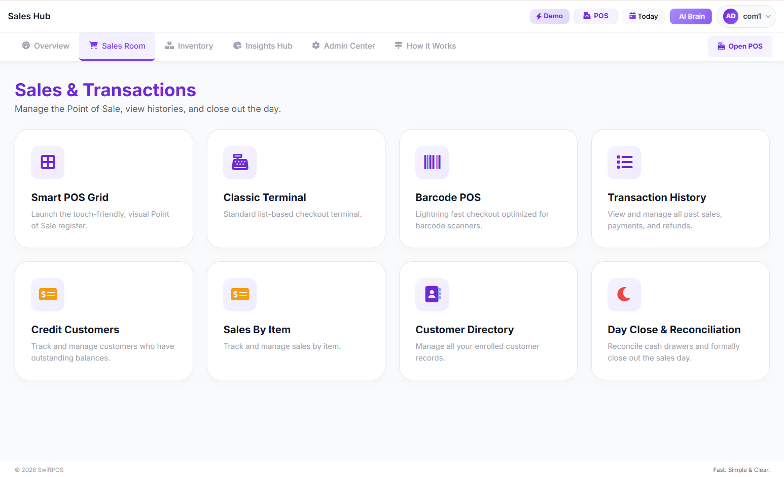Screen dimensions: 784x477
Task: Click the shopping cart icon in Sales Room tab
Action: tap(94, 46)
